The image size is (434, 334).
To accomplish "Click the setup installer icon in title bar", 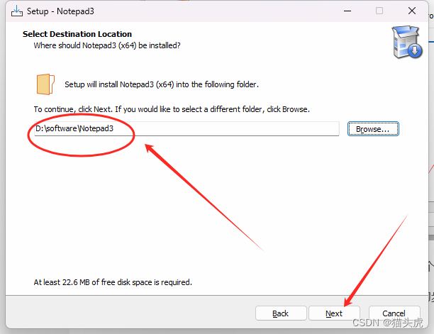I will point(17,11).
